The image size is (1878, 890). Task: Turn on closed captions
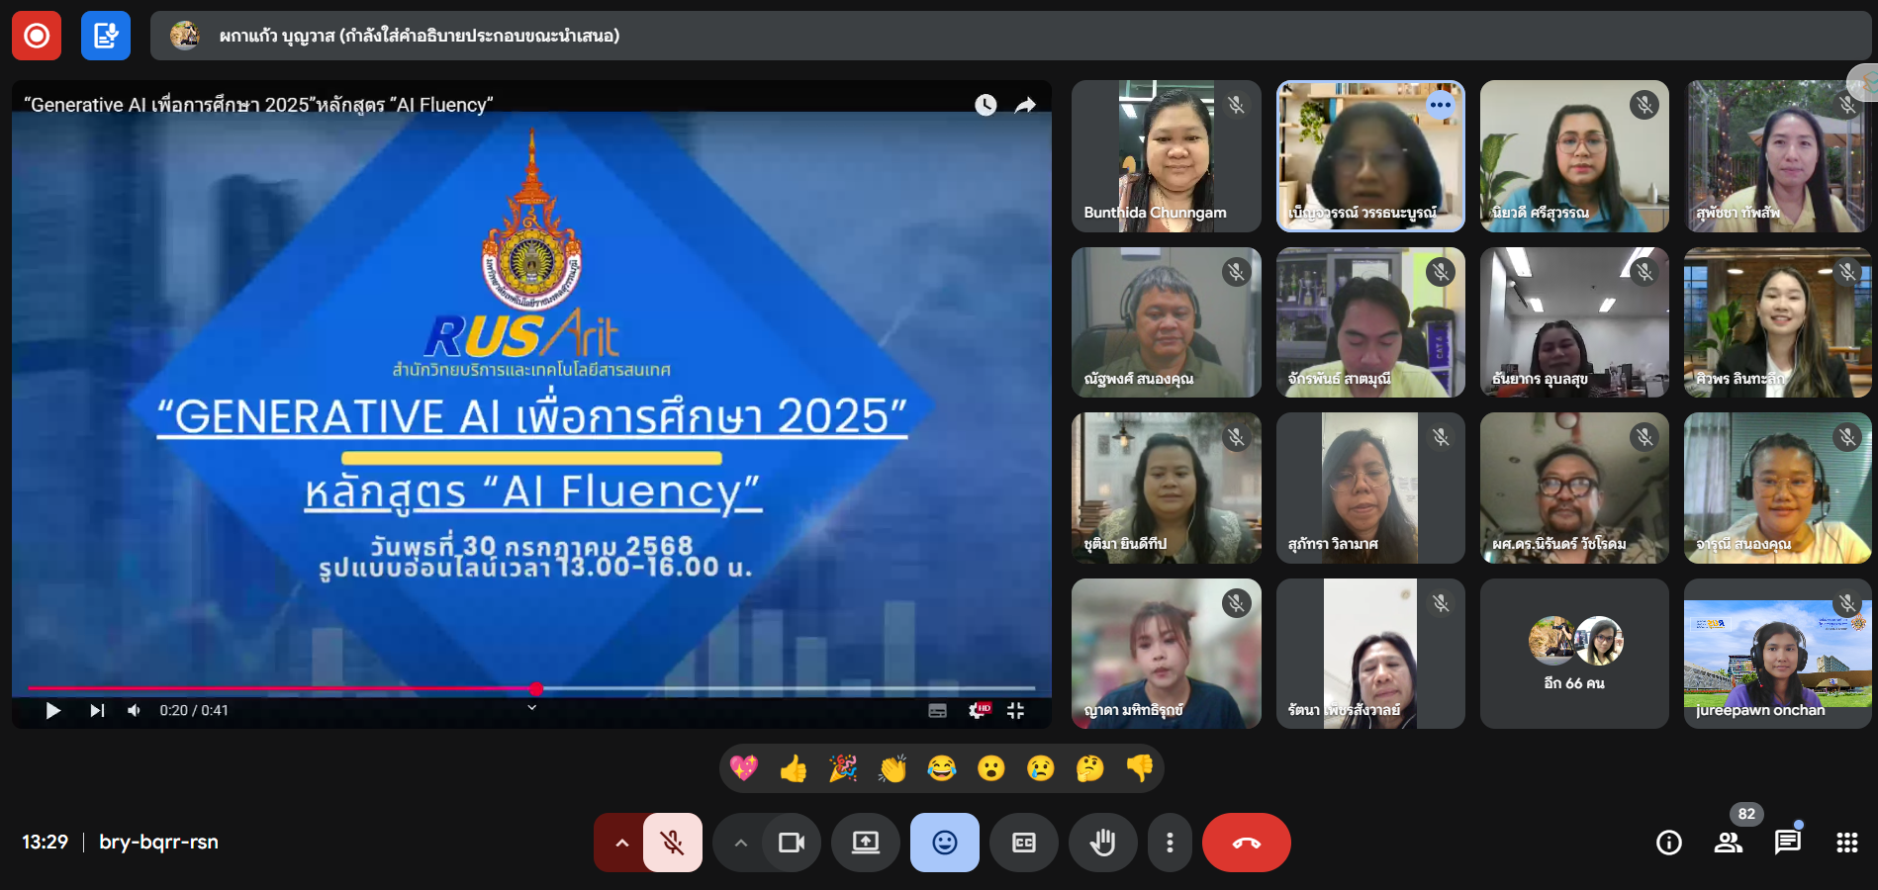[x=1024, y=843]
